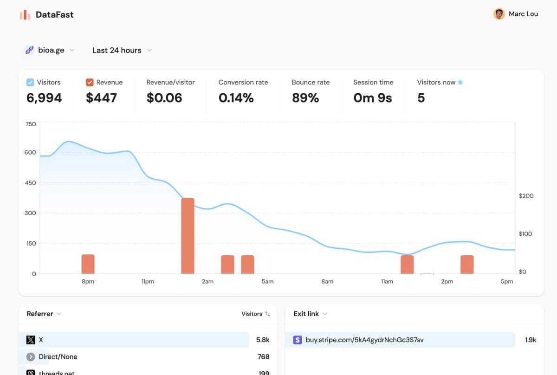Click the 6,994 visitors total
The height and width of the screenshot is (375, 557).
(x=44, y=98)
